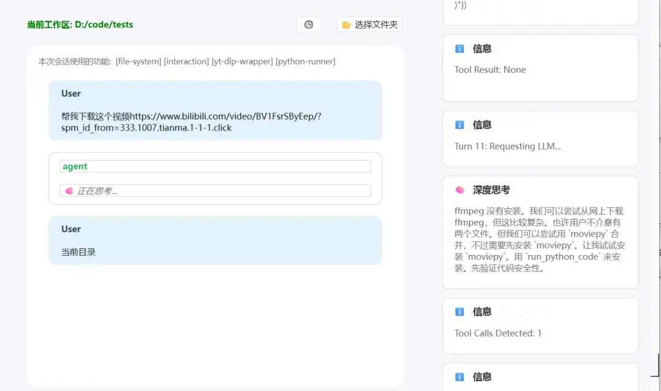Click the info icon on the bottommost 信息 card
This screenshot has width=661, height=391.
(x=460, y=377)
